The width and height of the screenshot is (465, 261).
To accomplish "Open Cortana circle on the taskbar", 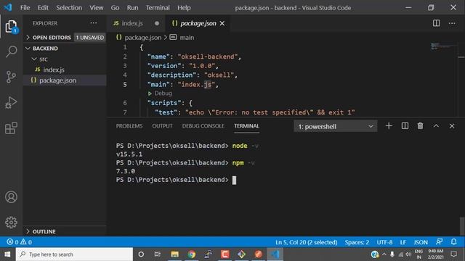I will [x=141, y=254].
